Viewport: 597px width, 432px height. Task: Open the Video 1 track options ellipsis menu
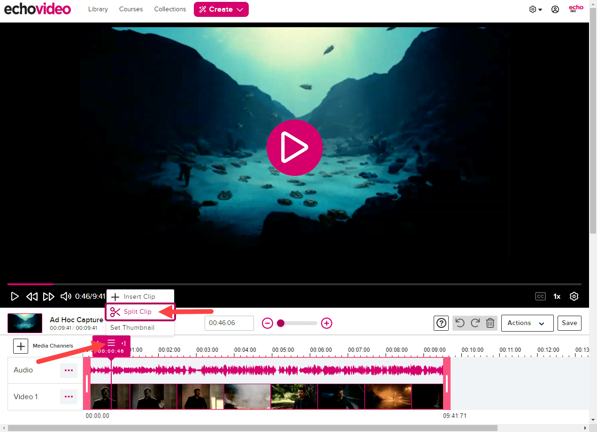point(69,397)
